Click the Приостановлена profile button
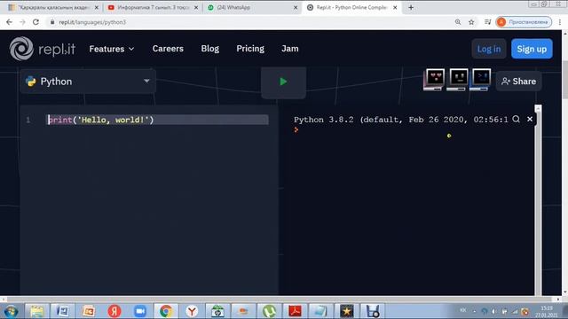This screenshot has height=319, width=568. pyautogui.click(x=524, y=22)
